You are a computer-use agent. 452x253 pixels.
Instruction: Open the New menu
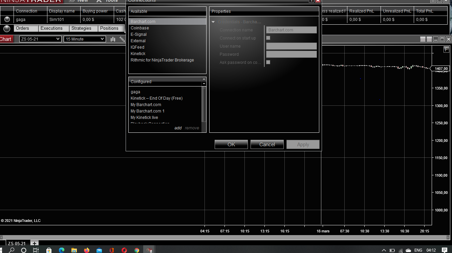pos(79,1)
